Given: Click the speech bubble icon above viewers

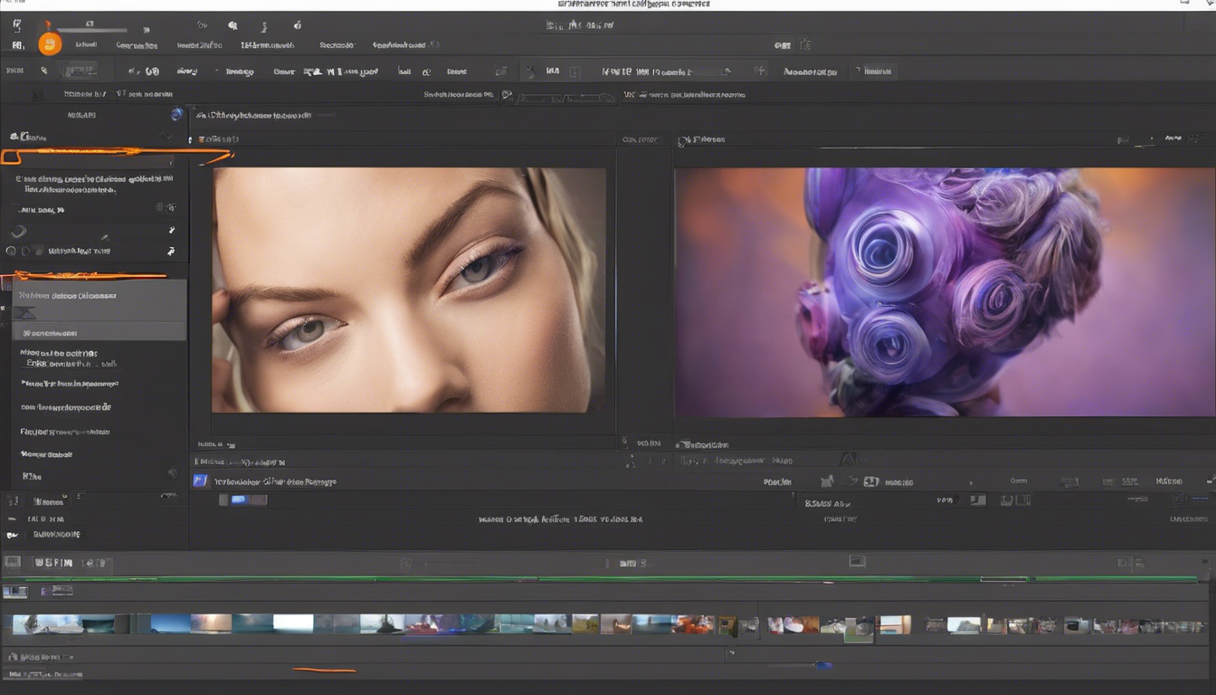Looking at the screenshot, I should 508,94.
